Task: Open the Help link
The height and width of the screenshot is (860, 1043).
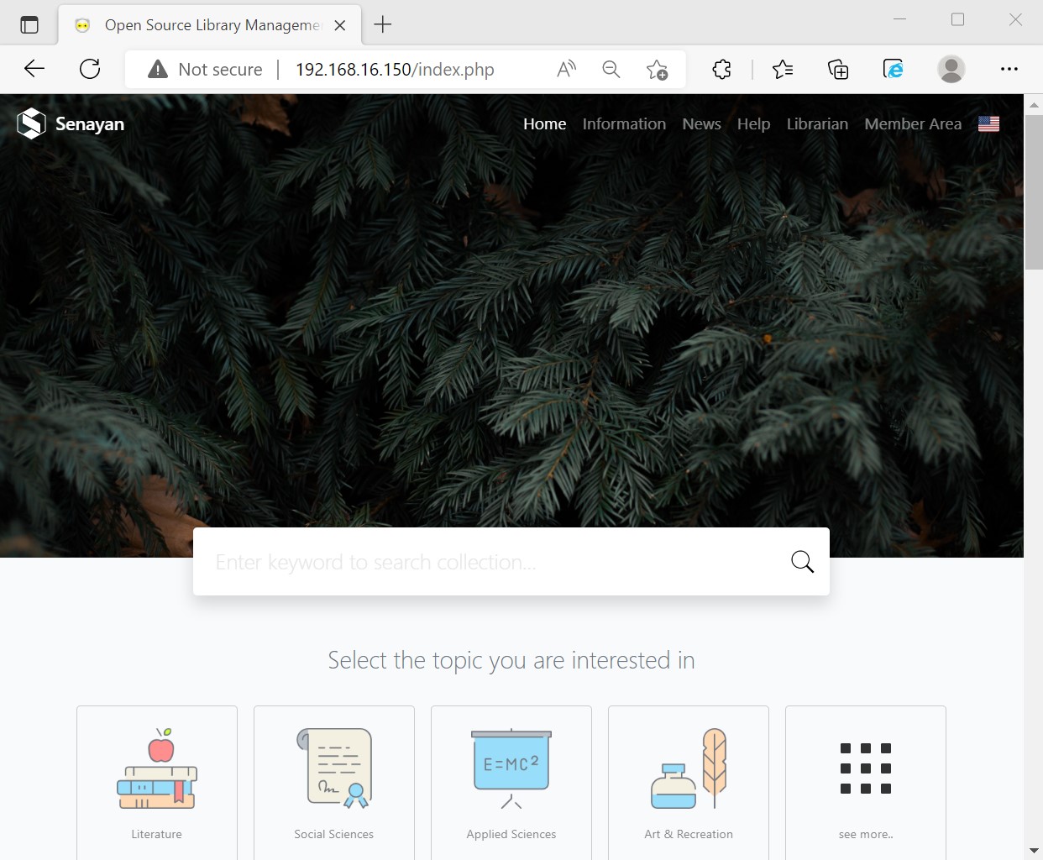Action: pyautogui.click(x=753, y=123)
